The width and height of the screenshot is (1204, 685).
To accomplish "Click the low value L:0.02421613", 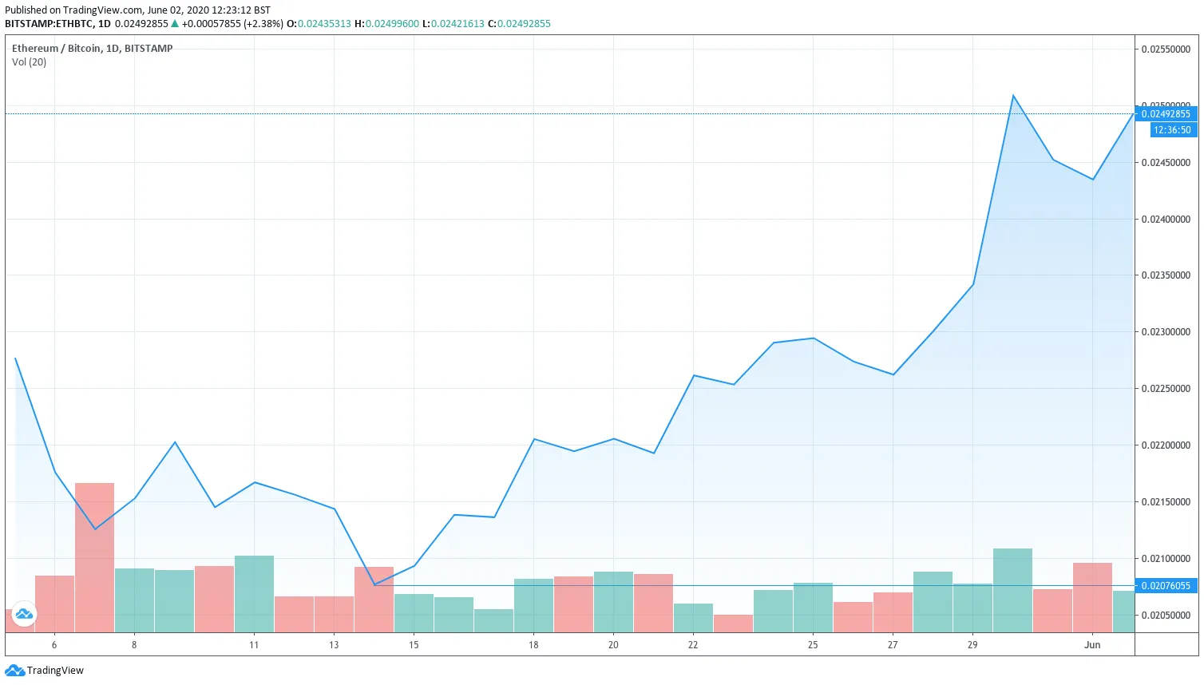I will tap(453, 24).
